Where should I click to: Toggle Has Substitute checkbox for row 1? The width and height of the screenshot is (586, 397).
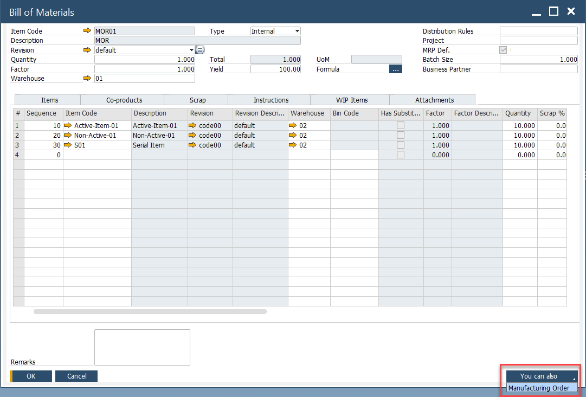(x=401, y=126)
